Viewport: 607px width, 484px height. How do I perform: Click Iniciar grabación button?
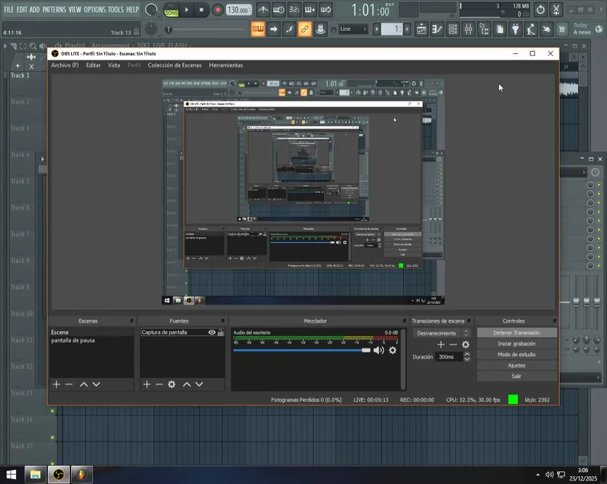click(516, 344)
